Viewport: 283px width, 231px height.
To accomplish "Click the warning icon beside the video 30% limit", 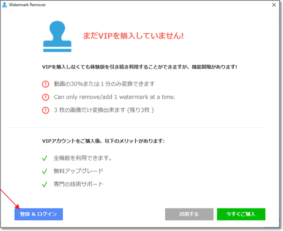I will coord(45,84).
